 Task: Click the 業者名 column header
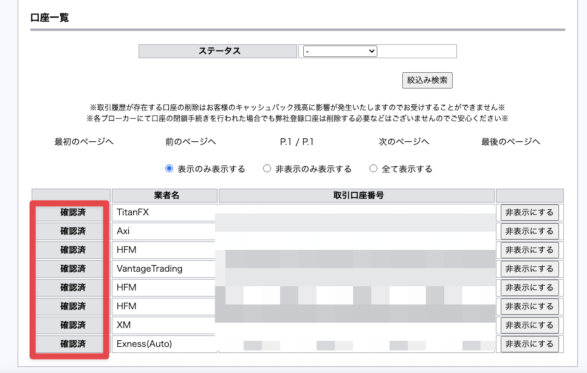[164, 195]
